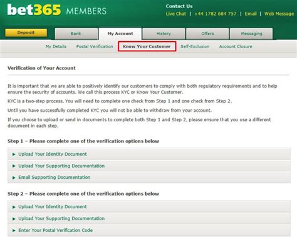Click the yellow Deposit button
Viewport: 297px width, 237px height.
click(26, 33)
